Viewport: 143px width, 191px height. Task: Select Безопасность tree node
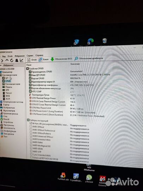[8, 128]
